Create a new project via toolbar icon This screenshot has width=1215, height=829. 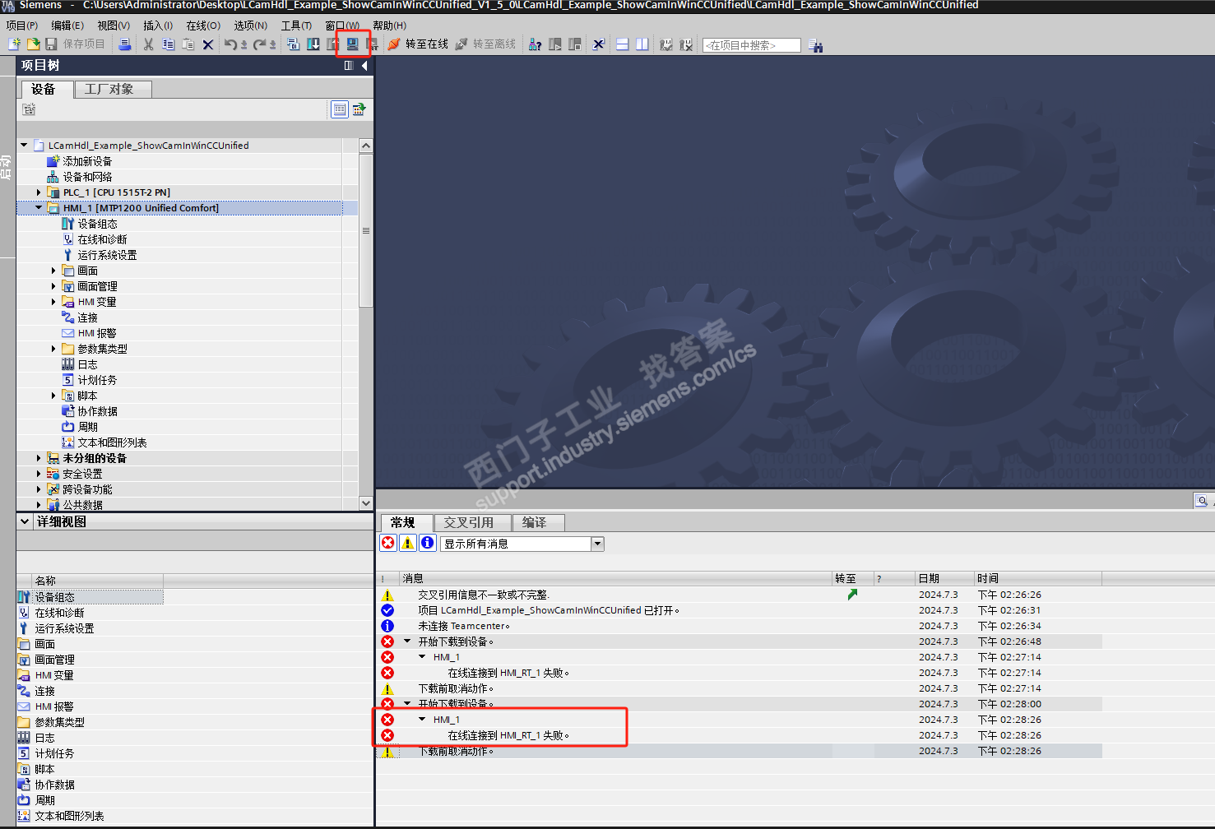(15, 44)
